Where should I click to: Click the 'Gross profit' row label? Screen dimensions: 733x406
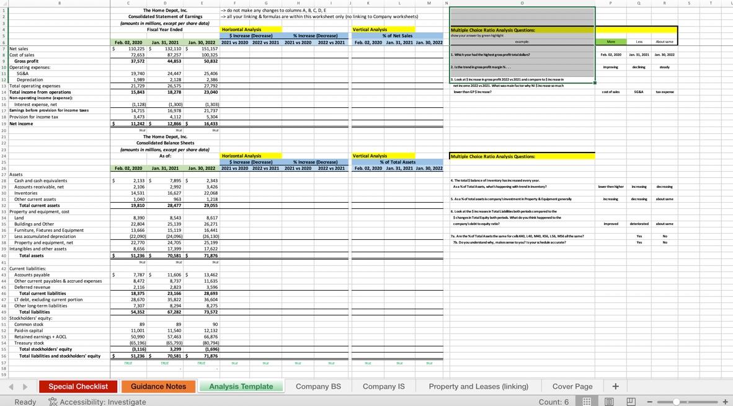click(x=26, y=61)
